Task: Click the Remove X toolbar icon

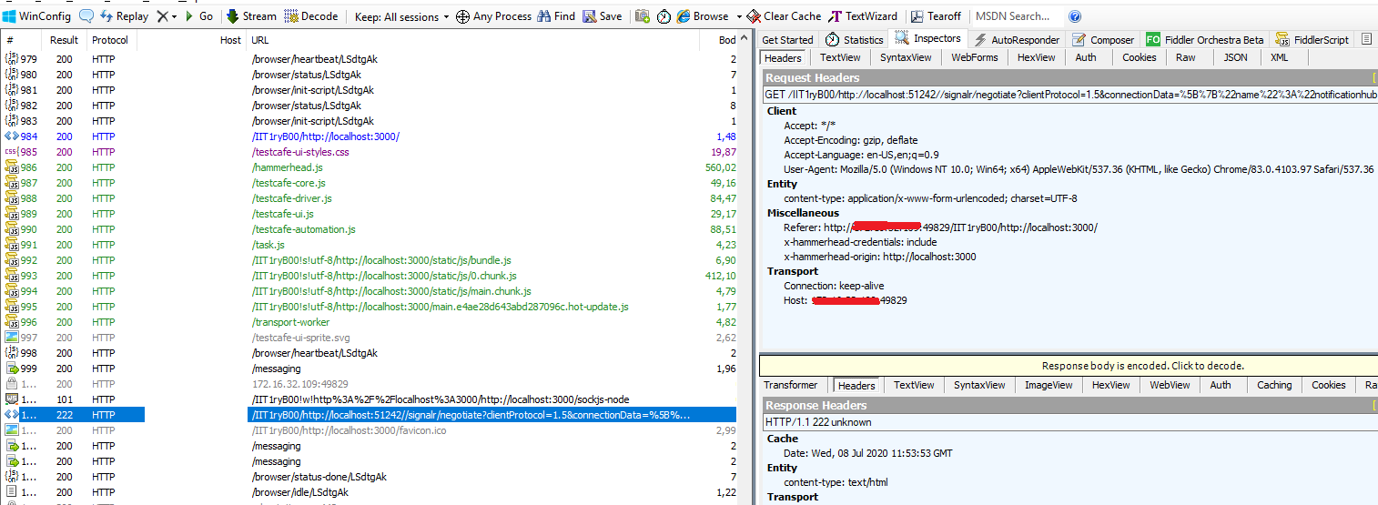Action: pyautogui.click(x=162, y=16)
